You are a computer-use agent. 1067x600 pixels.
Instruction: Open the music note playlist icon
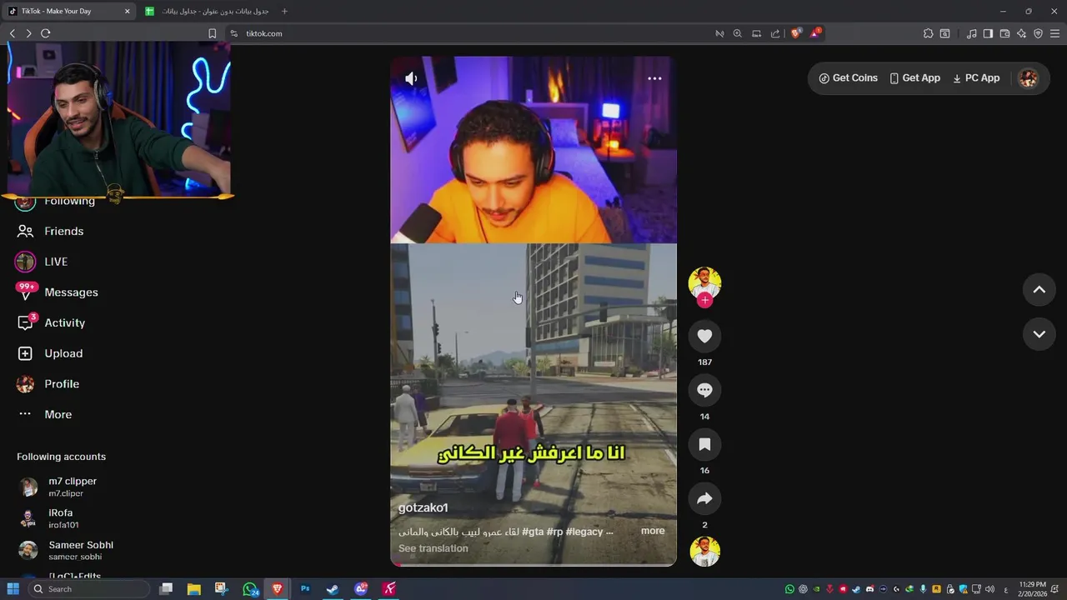(x=971, y=33)
